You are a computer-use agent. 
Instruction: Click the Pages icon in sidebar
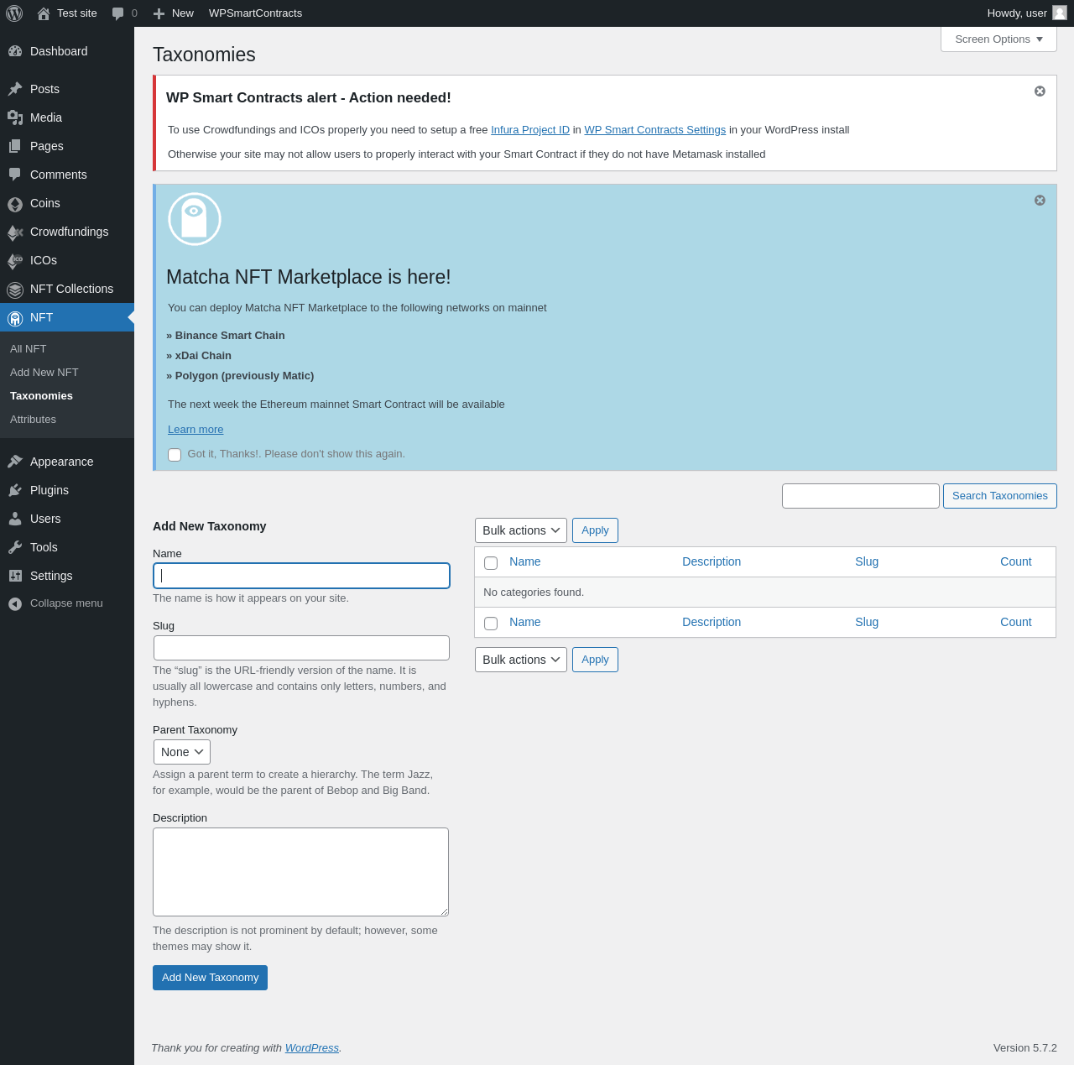15,146
